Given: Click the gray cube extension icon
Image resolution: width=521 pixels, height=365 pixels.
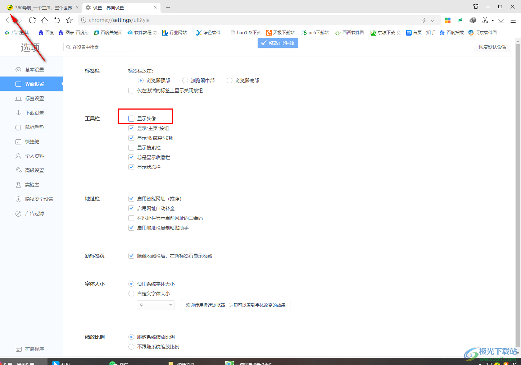Looking at the screenshot, I should 473,20.
